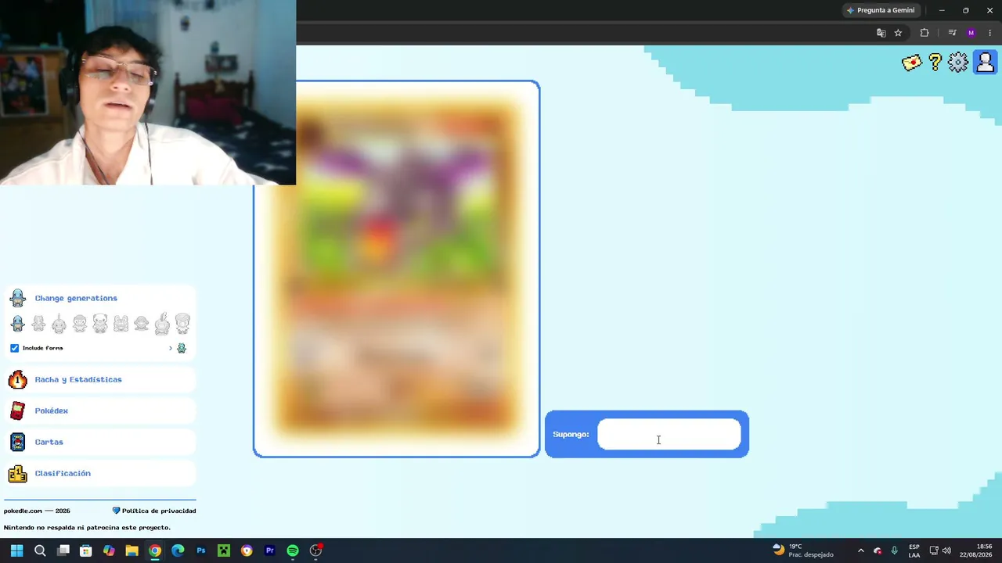1002x563 pixels.
Task: Open the Política de privacidad link
Action: pyautogui.click(x=159, y=511)
